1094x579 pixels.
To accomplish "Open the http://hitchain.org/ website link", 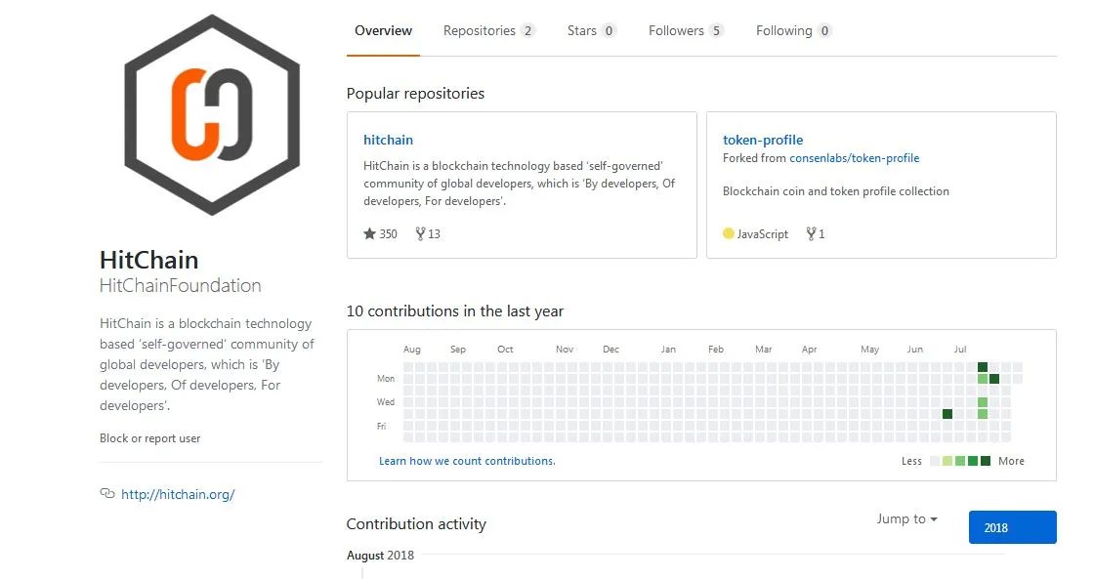I will [178, 495].
